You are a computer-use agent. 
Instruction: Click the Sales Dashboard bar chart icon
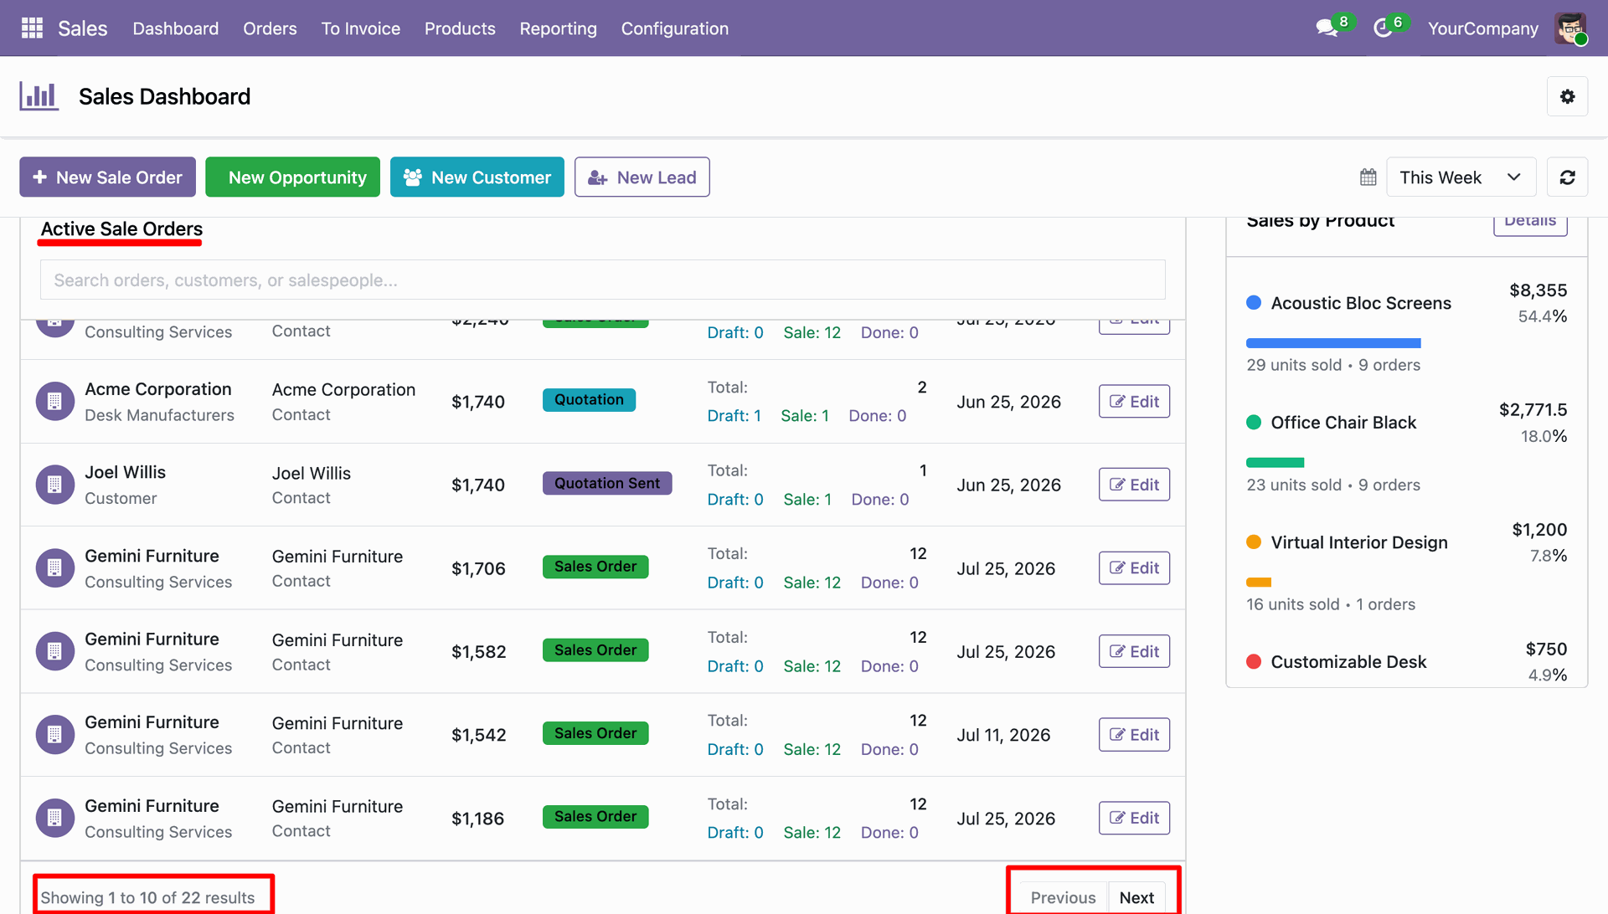[x=39, y=96]
